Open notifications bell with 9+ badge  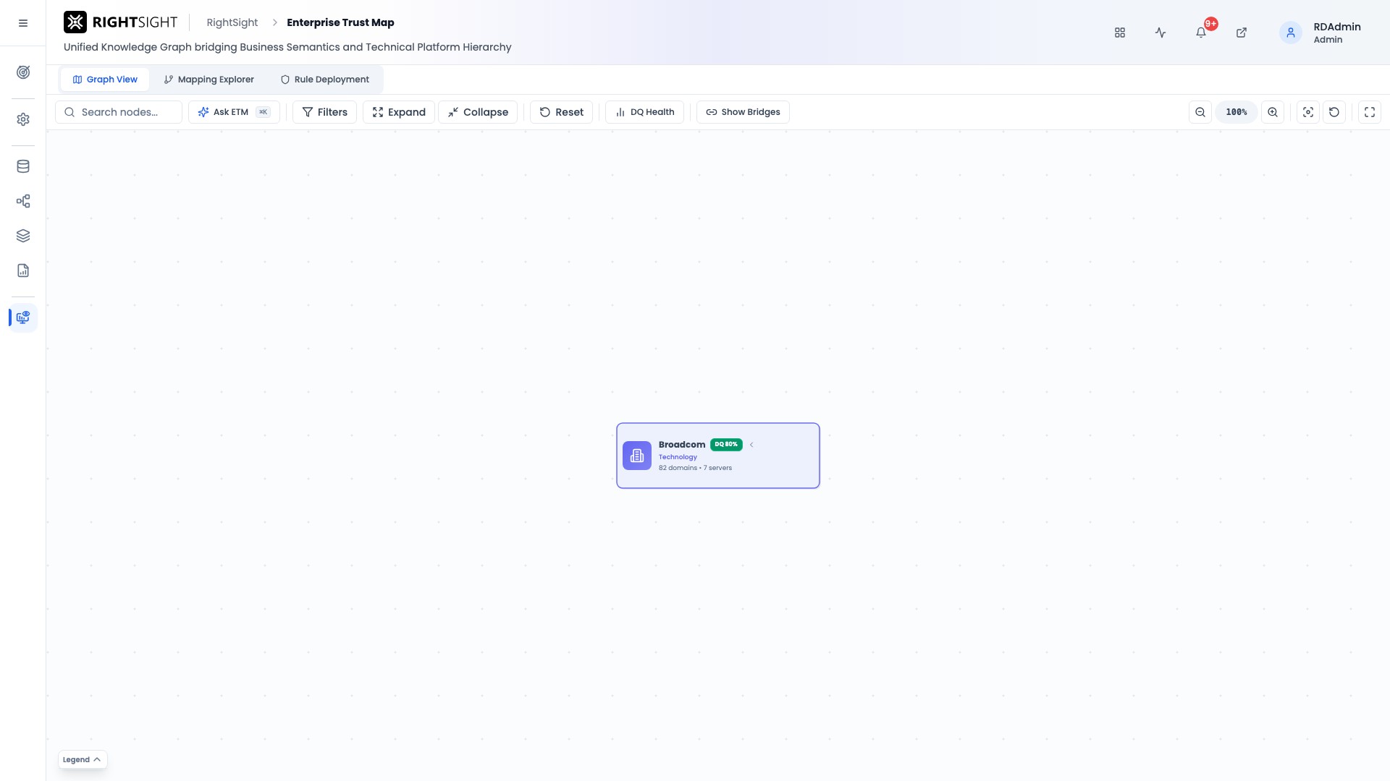[1201, 33]
